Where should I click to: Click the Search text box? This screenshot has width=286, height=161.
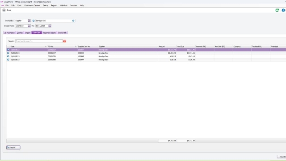point(39,41)
